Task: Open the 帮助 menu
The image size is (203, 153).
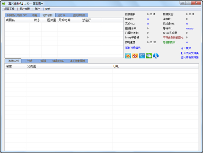Action: pos(48,9)
